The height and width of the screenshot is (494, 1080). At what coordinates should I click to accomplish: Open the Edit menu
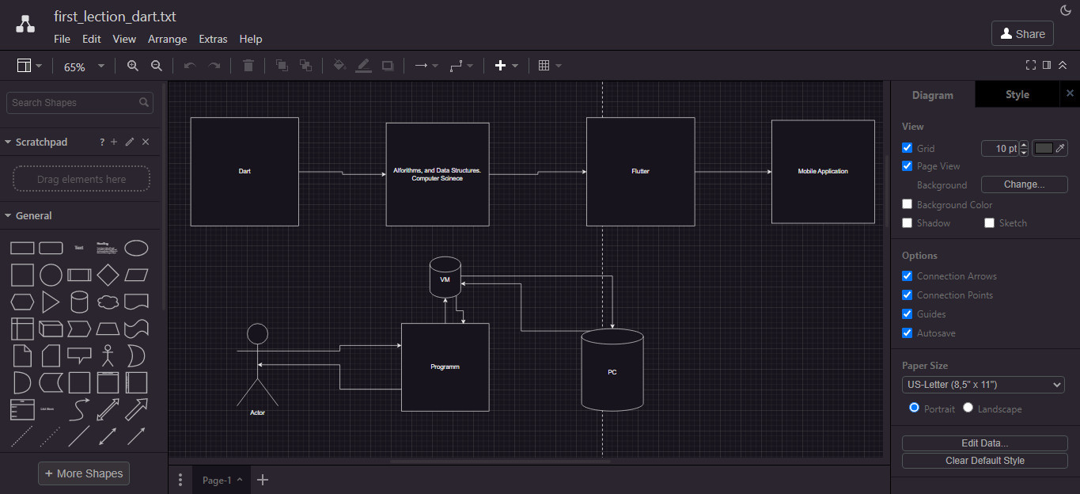(92, 39)
